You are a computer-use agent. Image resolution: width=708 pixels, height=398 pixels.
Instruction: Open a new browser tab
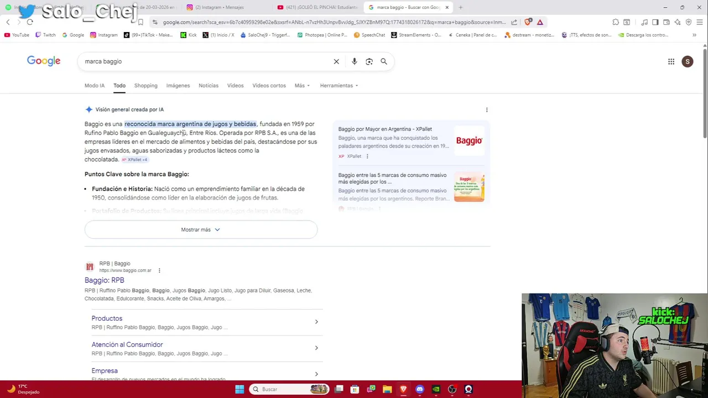pos(460,7)
